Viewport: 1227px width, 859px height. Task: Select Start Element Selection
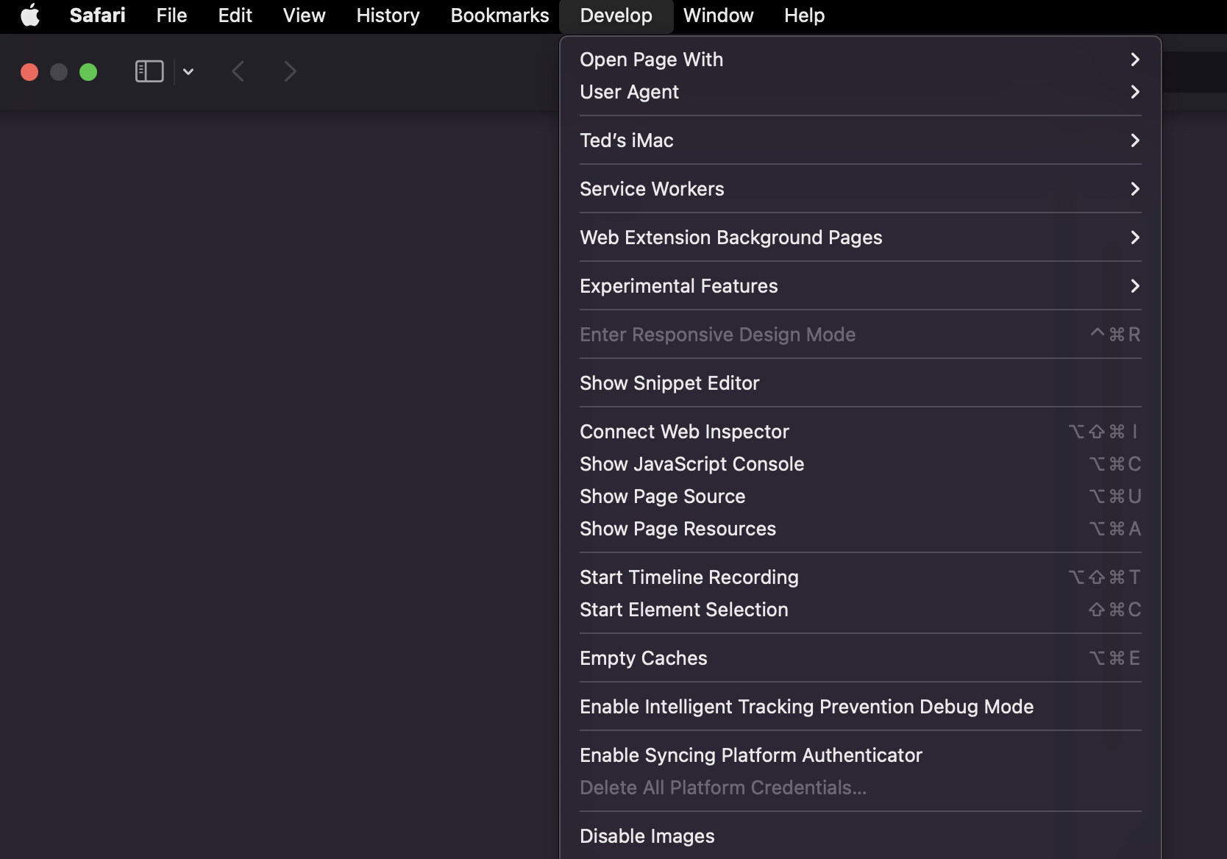[860, 610]
